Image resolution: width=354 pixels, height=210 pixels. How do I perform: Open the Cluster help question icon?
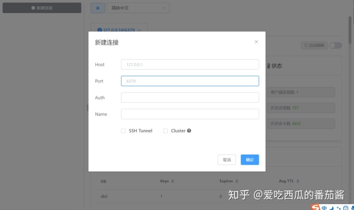[x=189, y=130]
